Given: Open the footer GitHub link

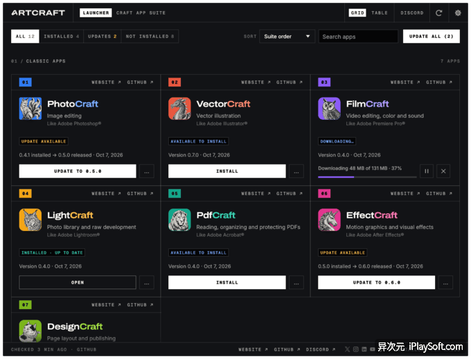Looking at the screenshot, I should [x=287, y=349].
